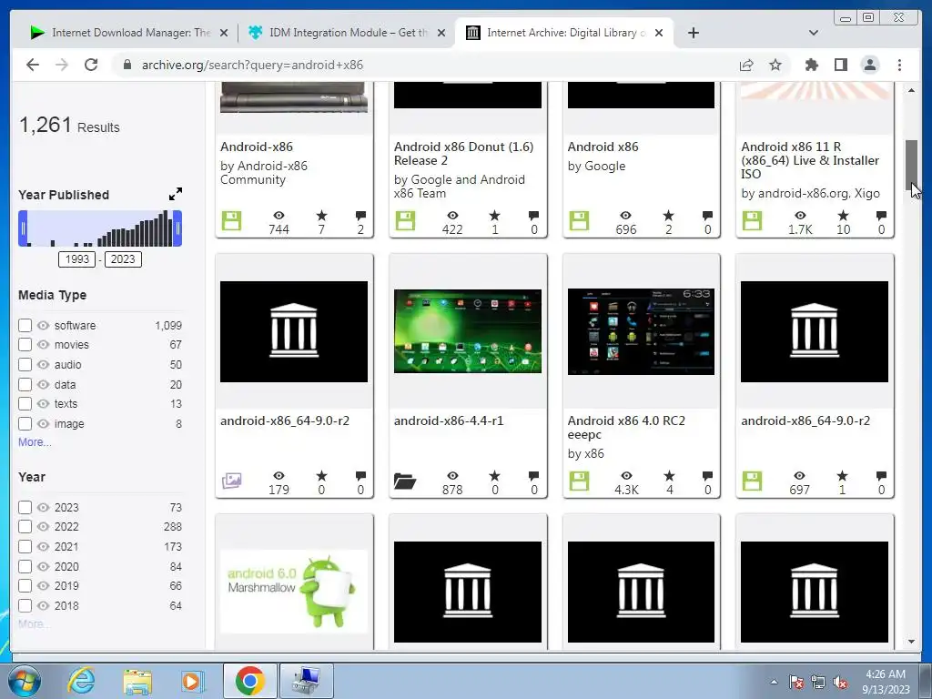Open Android-x86 by Android-x86 Community title
Screen dimensions: 932x699
(x=256, y=147)
